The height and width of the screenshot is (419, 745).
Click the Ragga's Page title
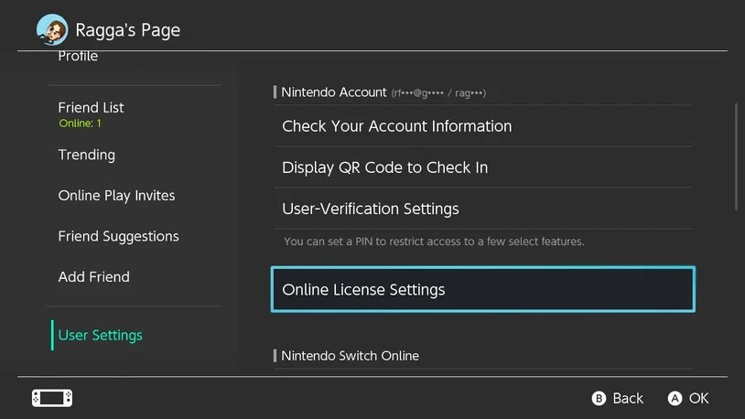click(x=128, y=30)
